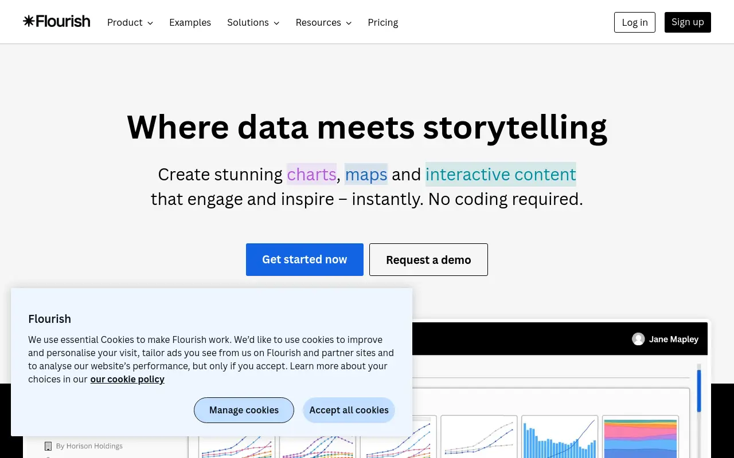734x458 pixels.
Task: Accept all cookies
Action: pyautogui.click(x=349, y=410)
